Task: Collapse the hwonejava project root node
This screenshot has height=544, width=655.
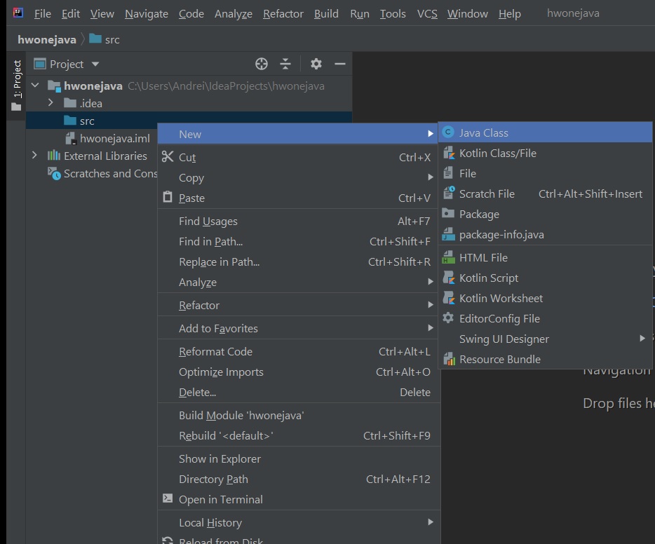Action: pyautogui.click(x=35, y=85)
